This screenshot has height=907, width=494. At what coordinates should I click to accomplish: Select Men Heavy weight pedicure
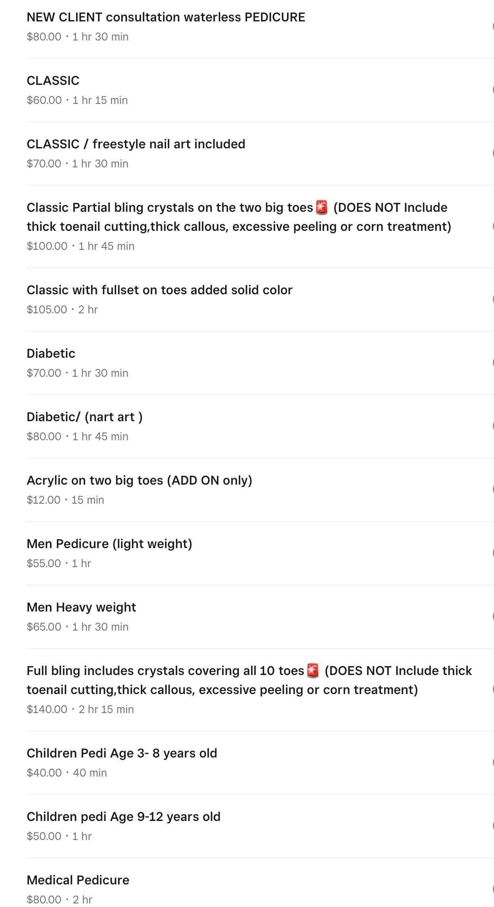[81, 608]
